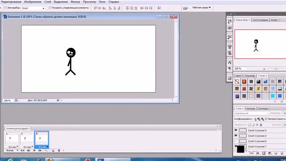This screenshot has width=286, height=161.
Task: Click the Unify layer style icon
Action: tap(262, 119)
